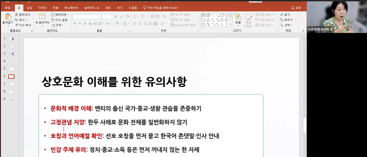Viewport: 367px width, 157px height.
Task: Click the decrease font size icon
Action: (121, 17)
